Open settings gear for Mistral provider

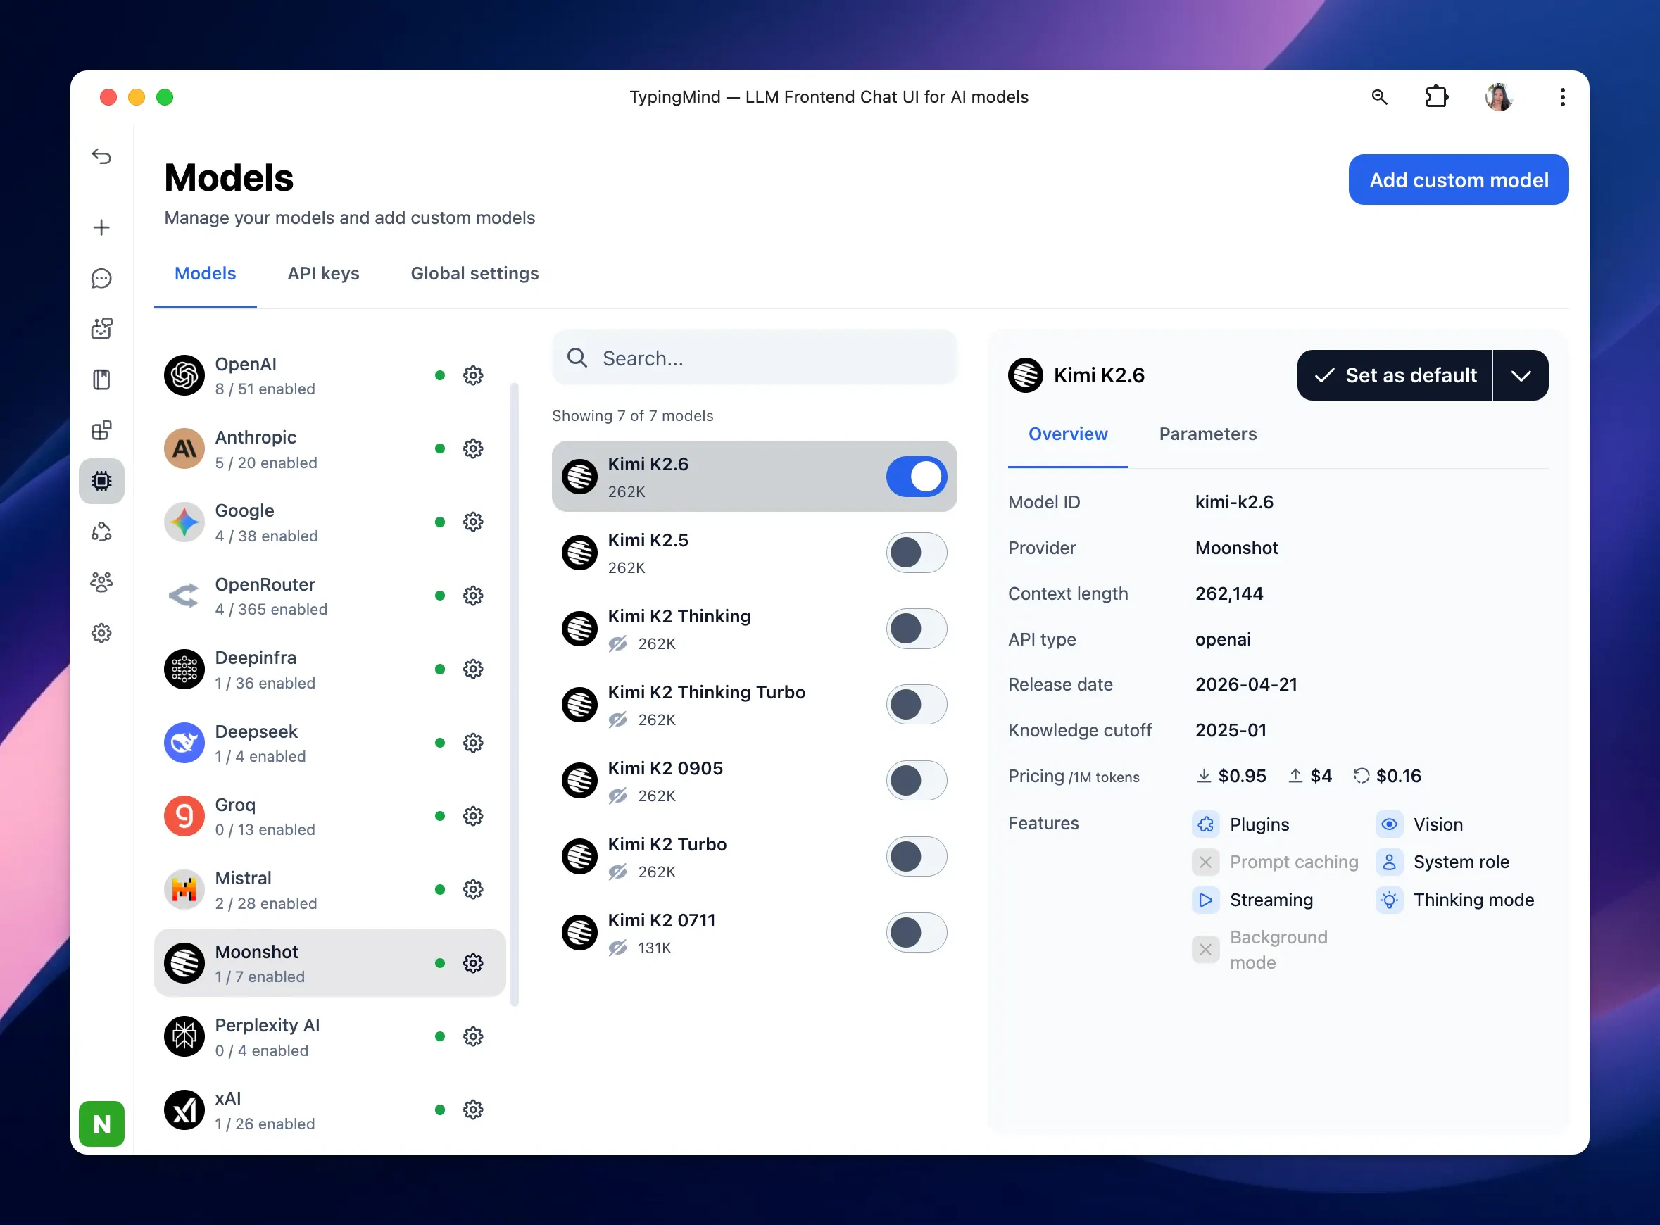point(473,890)
